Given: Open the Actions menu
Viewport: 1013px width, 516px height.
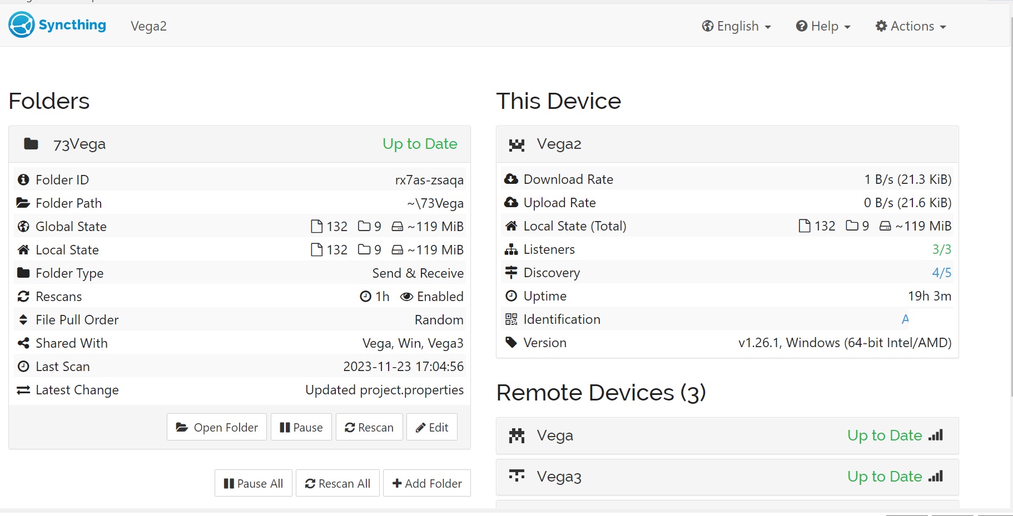Looking at the screenshot, I should (x=910, y=26).
